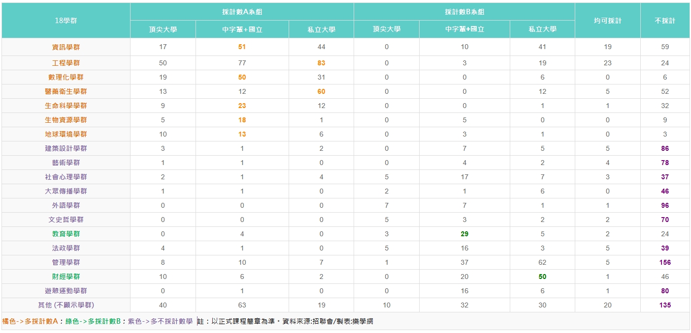Click the 管理學群 row label
This screenshot has height=333, width=691.
point(66,262)
